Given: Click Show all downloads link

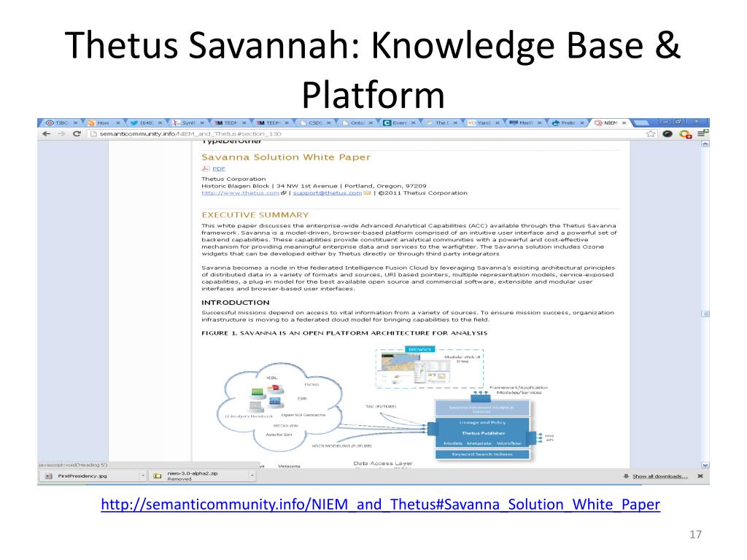Looking at the screenshot, I should pos(659,476).
